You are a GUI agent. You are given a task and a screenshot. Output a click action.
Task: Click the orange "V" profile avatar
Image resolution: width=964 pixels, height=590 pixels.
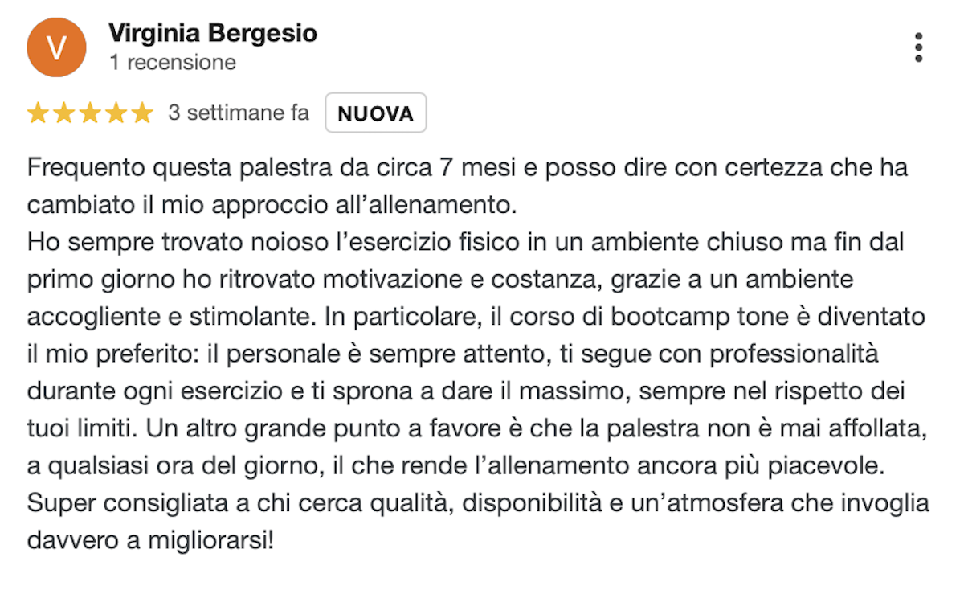(56, 47)
